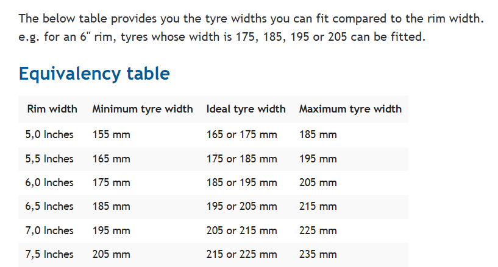Select the 235 mm maximum width cell
Screen dimensions: 498x267
(318, 254)
